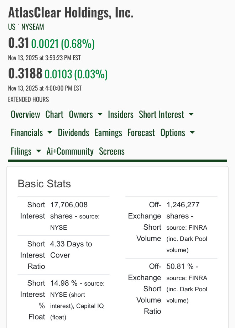The height and width of the screenshot is (328, 235).
Task: View the Dividends page
Action: pos(73,133)
